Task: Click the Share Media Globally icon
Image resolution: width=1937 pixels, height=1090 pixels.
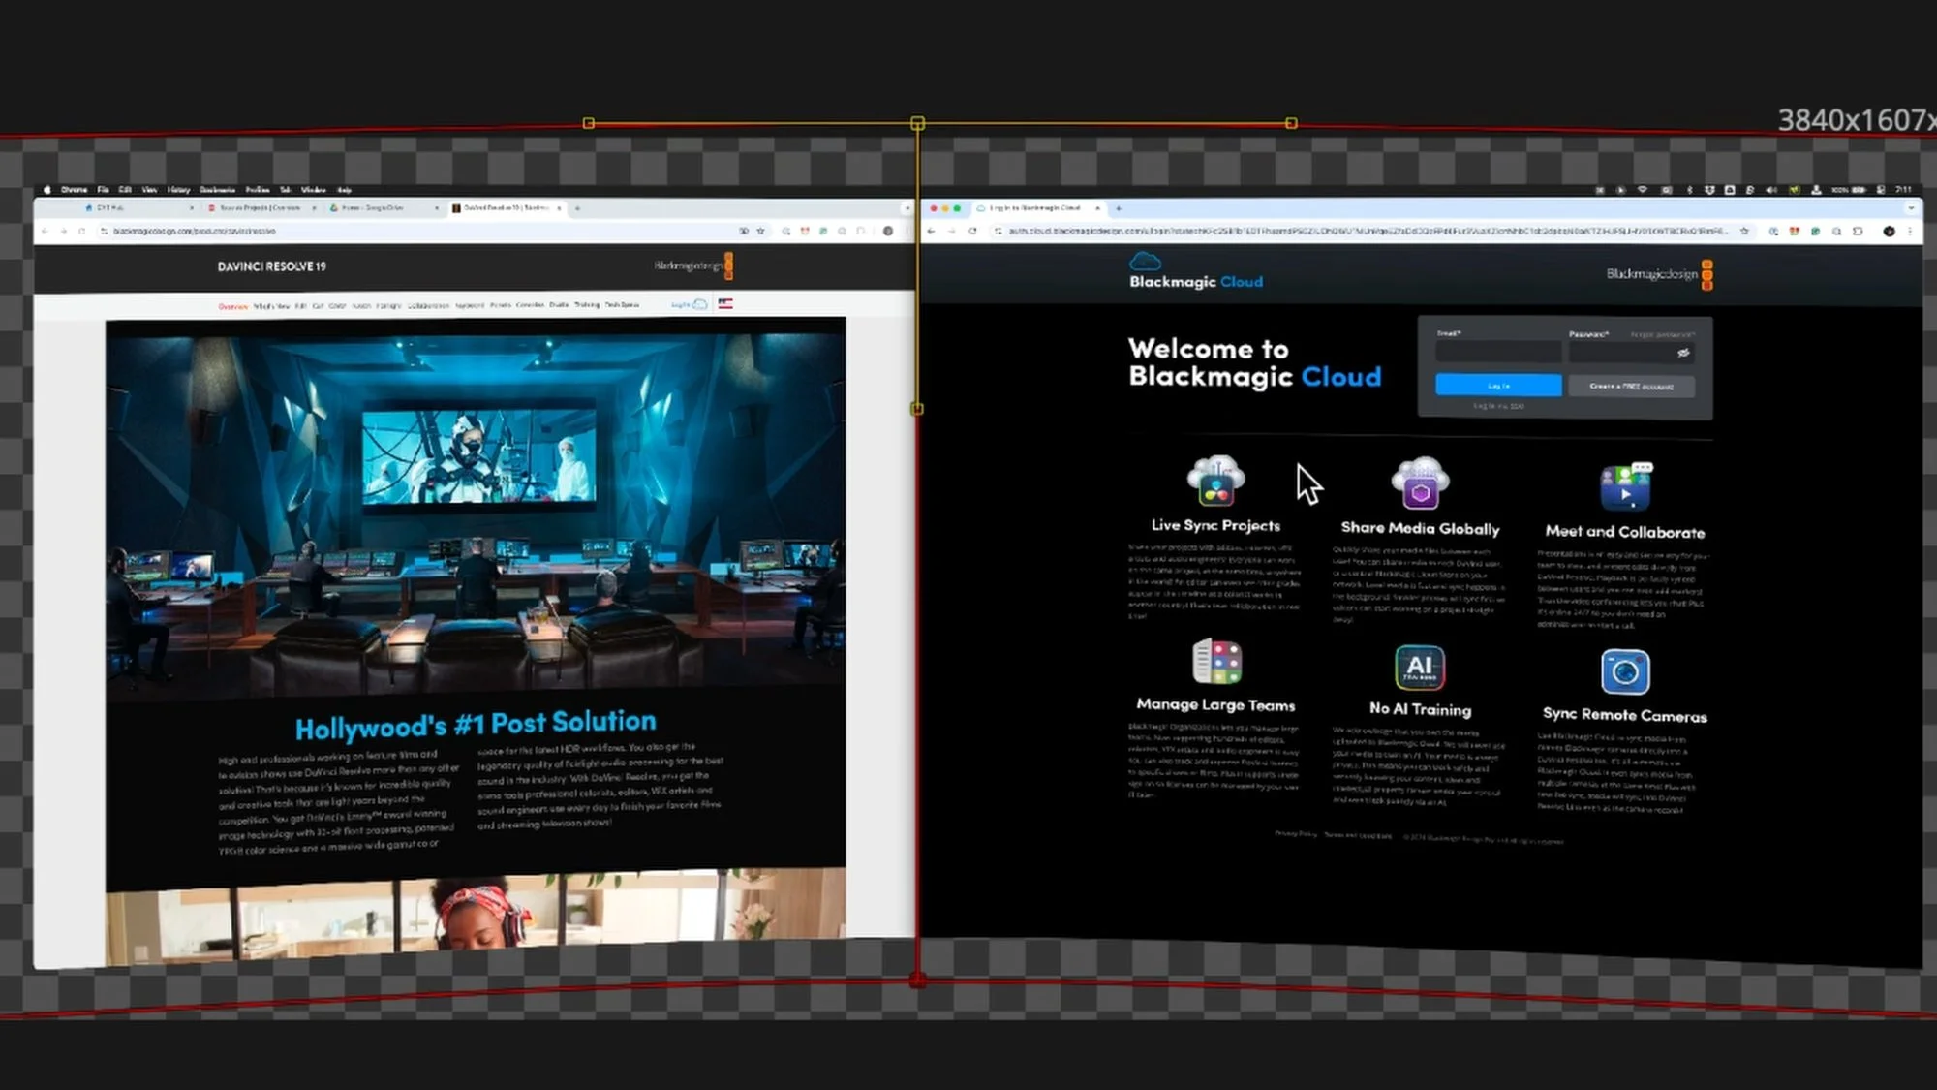Action: (1420, 483)
